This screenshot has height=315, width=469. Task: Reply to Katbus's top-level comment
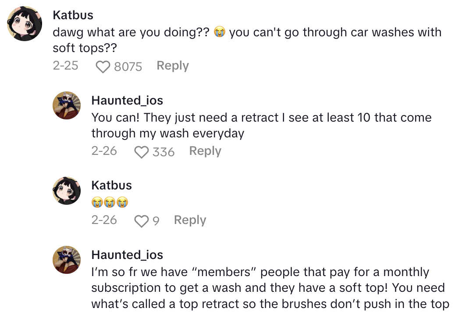(173, 66)
